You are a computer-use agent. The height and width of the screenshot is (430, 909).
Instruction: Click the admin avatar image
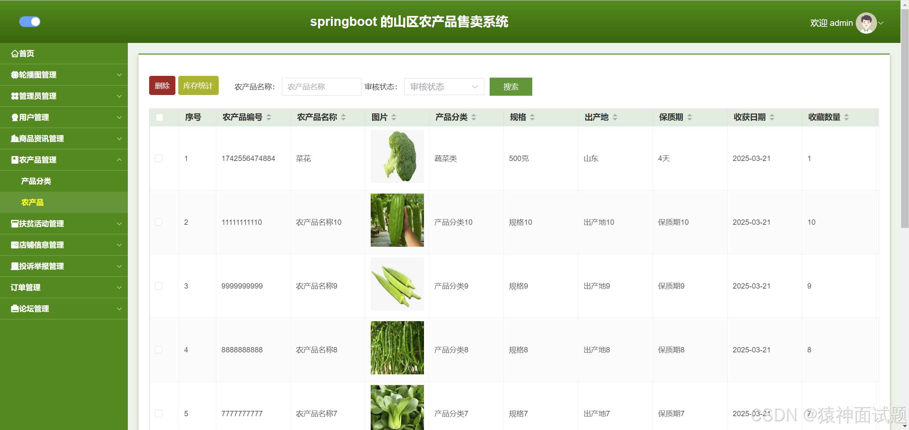[x=866, y=23]
